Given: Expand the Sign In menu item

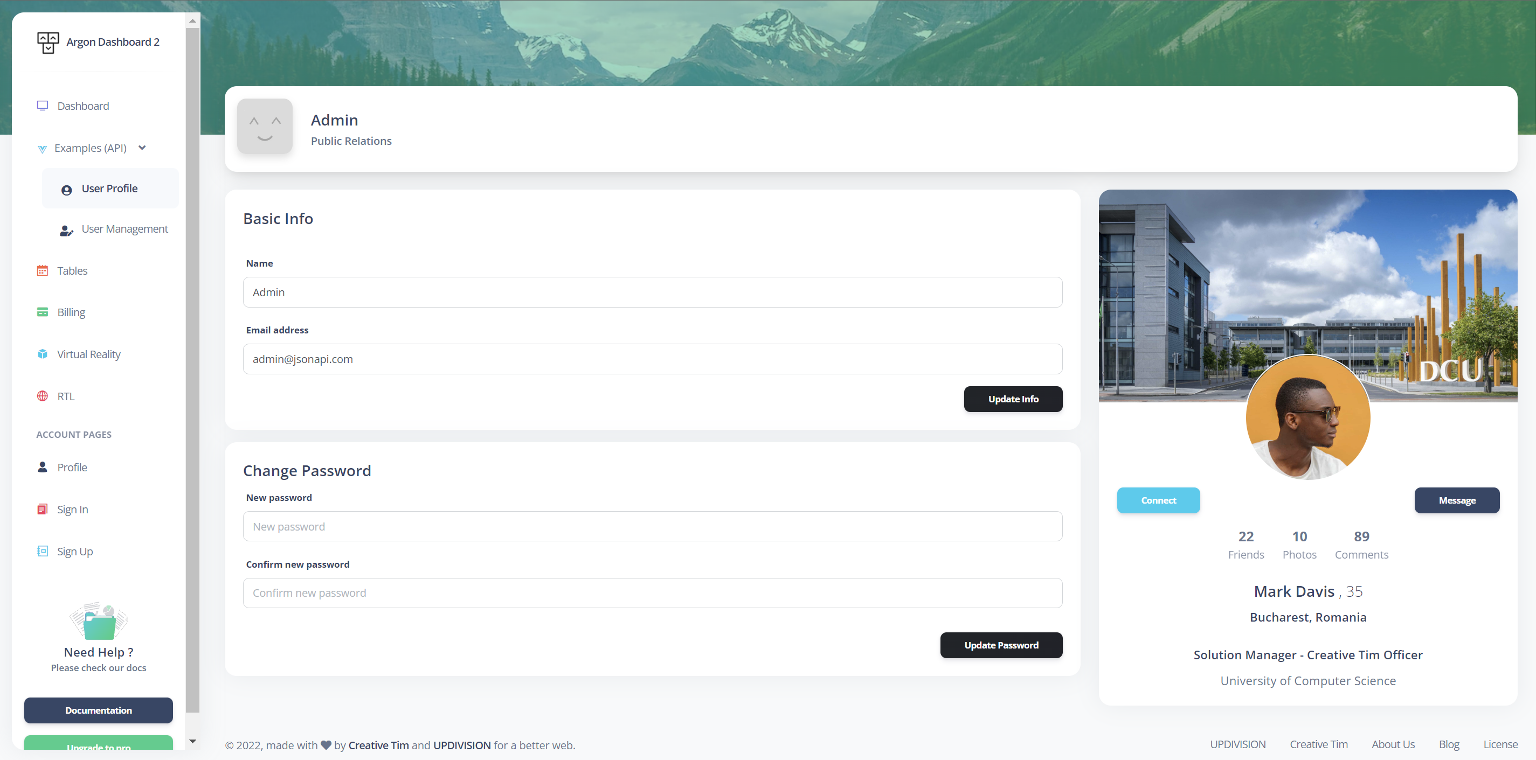Looking at the screenshot, I should click(73, 508).
